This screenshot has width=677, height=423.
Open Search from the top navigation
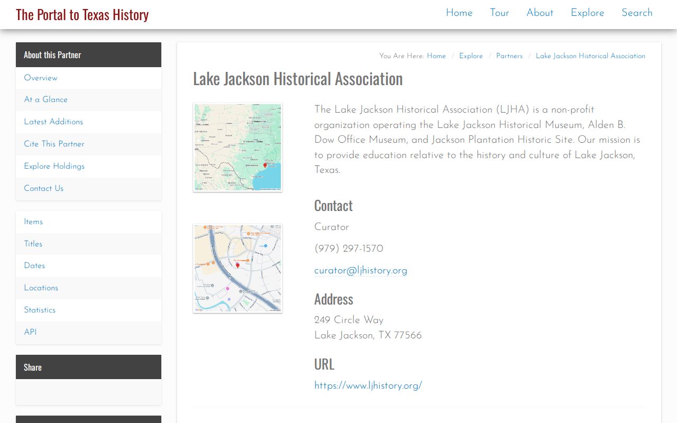[637, 13]
